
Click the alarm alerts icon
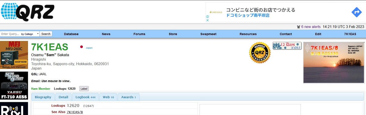298,27
